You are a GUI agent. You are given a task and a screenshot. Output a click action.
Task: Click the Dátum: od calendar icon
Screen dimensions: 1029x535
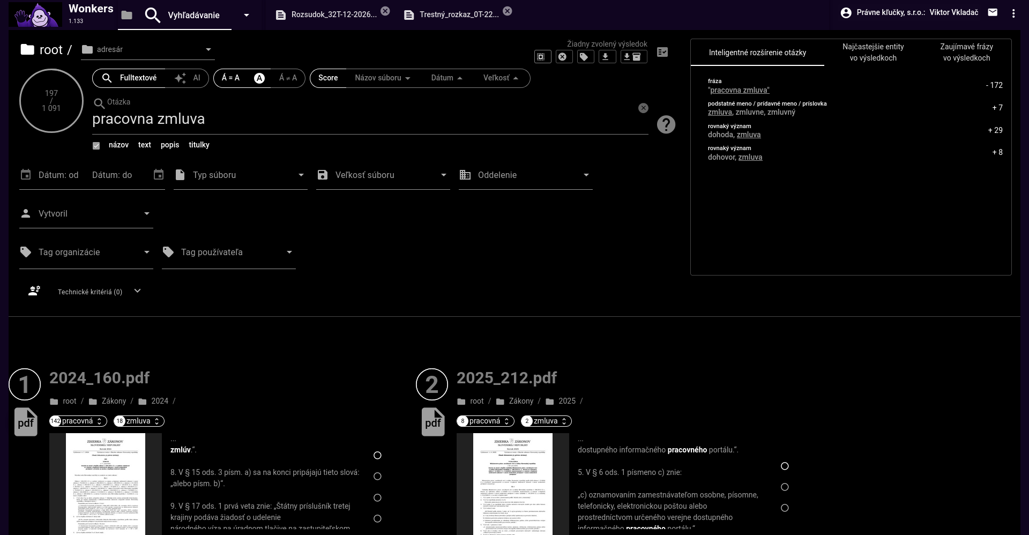(26, 175)
